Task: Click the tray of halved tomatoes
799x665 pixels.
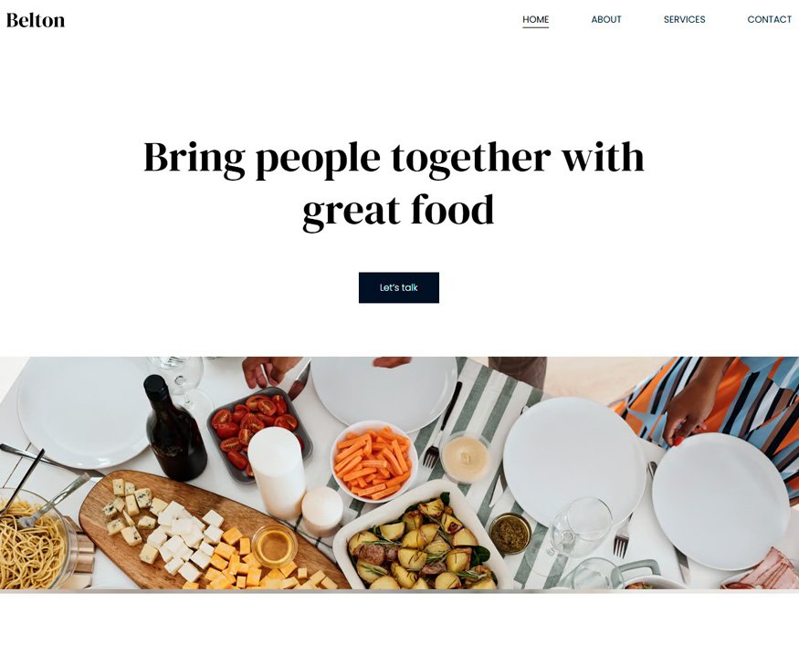Action: coord(256,431)
